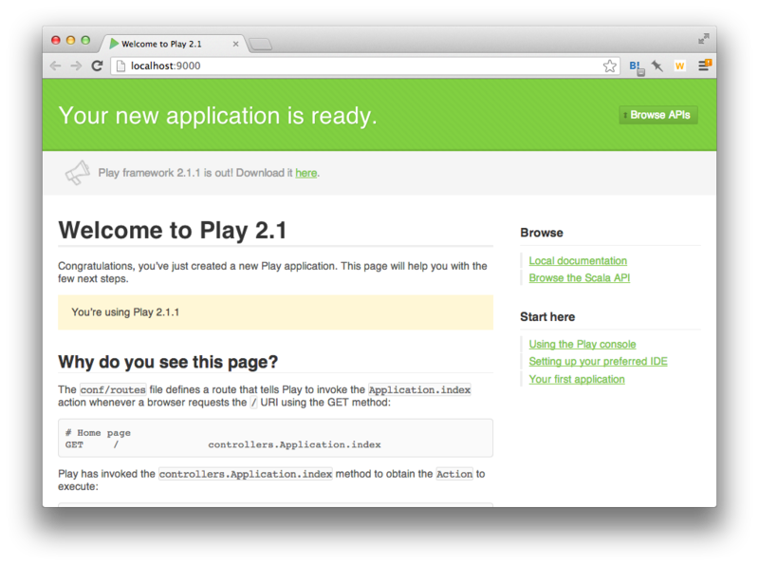Open Your first application link
The image size is (759, 566).
click(x=577, y=379)
